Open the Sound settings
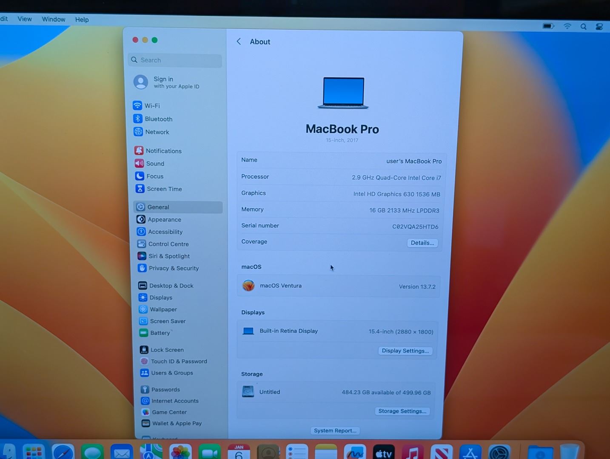This screenshot has height=459, width=610. pos(155,164)
